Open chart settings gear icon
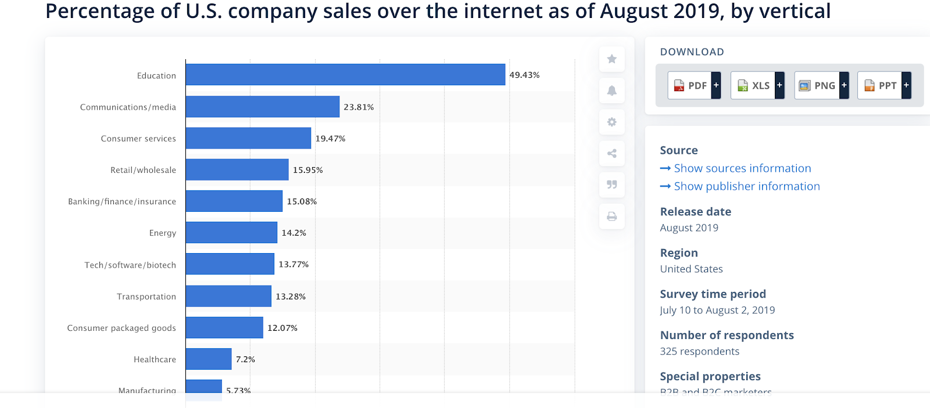 click(611, 122)
